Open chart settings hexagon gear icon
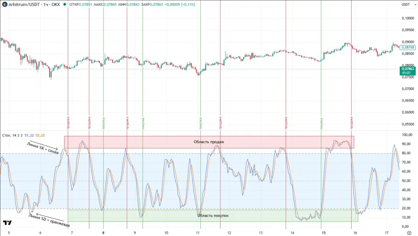The image size is (418, 236). coord(409,233)
